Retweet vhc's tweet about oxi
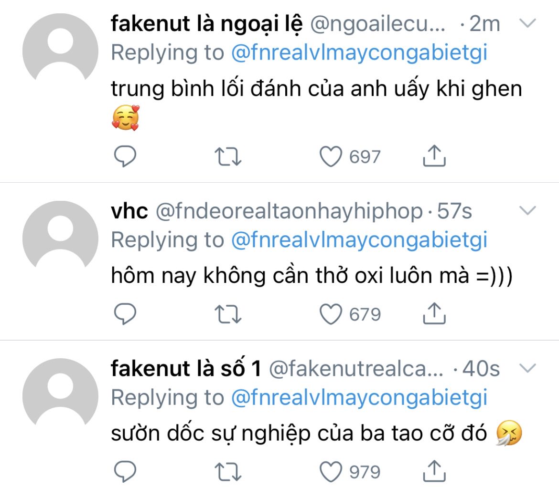The width and height of the screenshot is (559, 487). coord(228,314)
